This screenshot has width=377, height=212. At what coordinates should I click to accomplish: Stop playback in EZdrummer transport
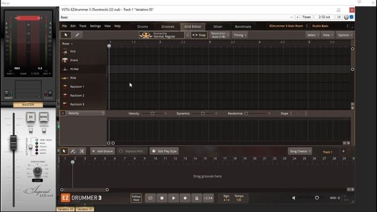pos(162,198)
